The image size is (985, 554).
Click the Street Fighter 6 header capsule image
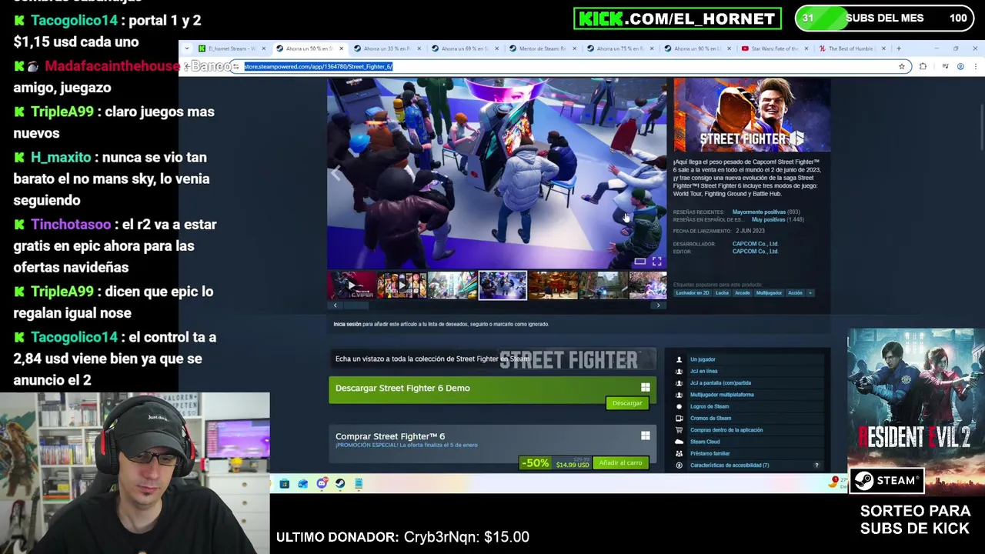click(x=752, y=115)
